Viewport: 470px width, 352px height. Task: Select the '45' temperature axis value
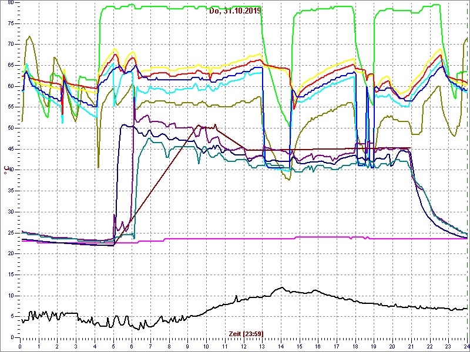click(x=11, y=149)
